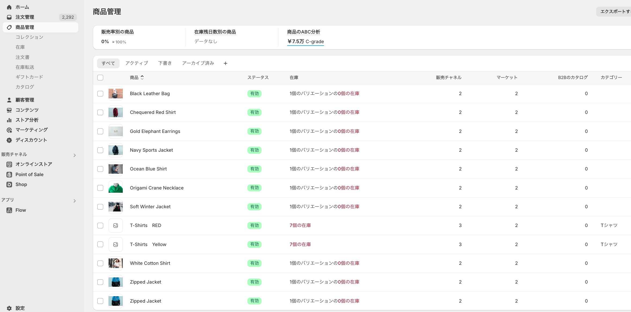
Task: Select the すべて tab
Action: (108, 63)
